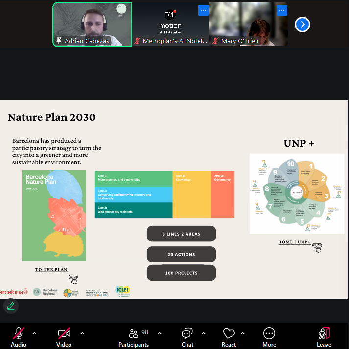Click the TO THE PLAN link
This screenshot has width=349, height=349.
(51, 270)
